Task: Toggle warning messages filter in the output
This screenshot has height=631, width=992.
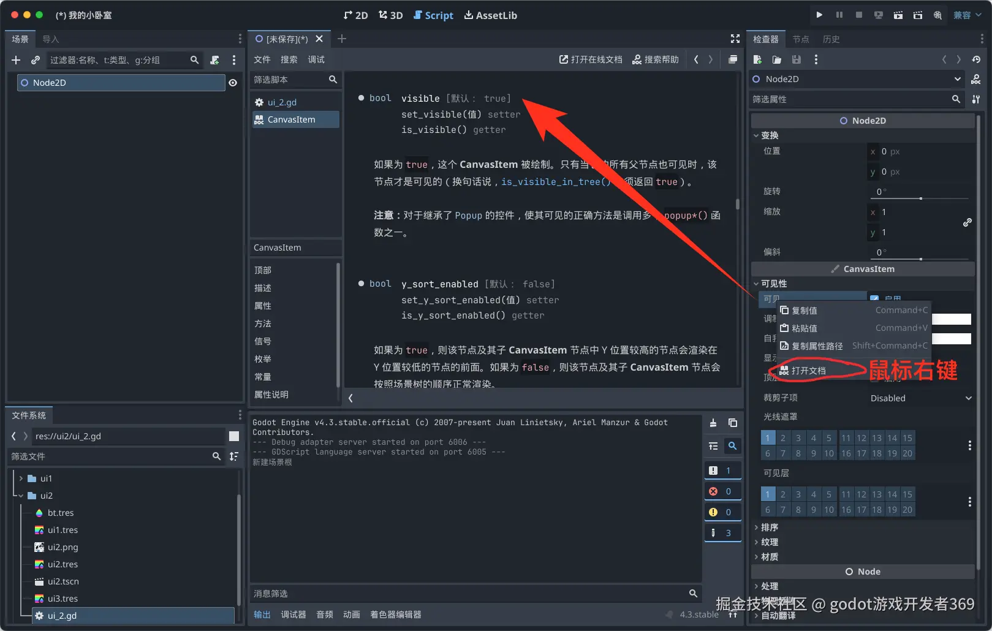Action: 722,512
